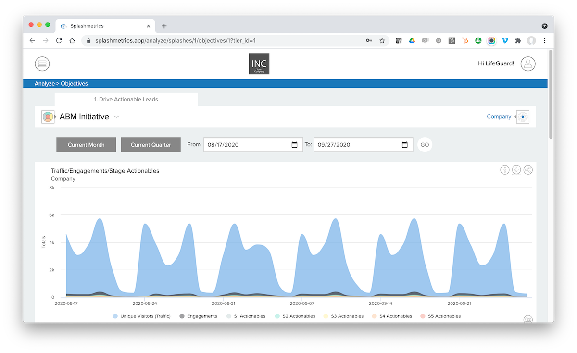Click Analyze > Objectives breadcrumb
Image resolution: width=577 pixels, height=353 pixels.
tap(61, 84)
